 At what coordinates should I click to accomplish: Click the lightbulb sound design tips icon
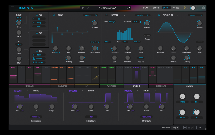[x=185, y=8]
